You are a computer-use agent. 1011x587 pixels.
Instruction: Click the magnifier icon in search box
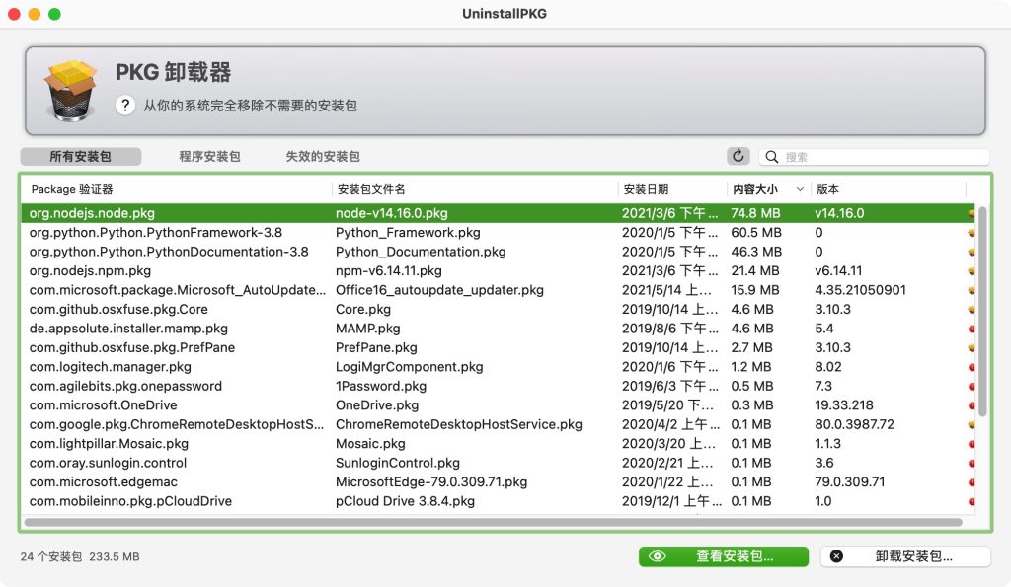coord(771,157)
